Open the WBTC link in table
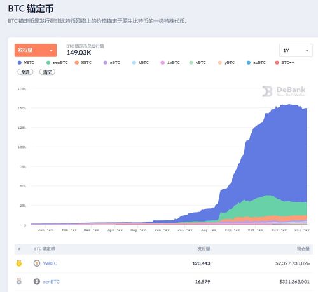Viewport: 318px width, 292px height. pos(50,263)
